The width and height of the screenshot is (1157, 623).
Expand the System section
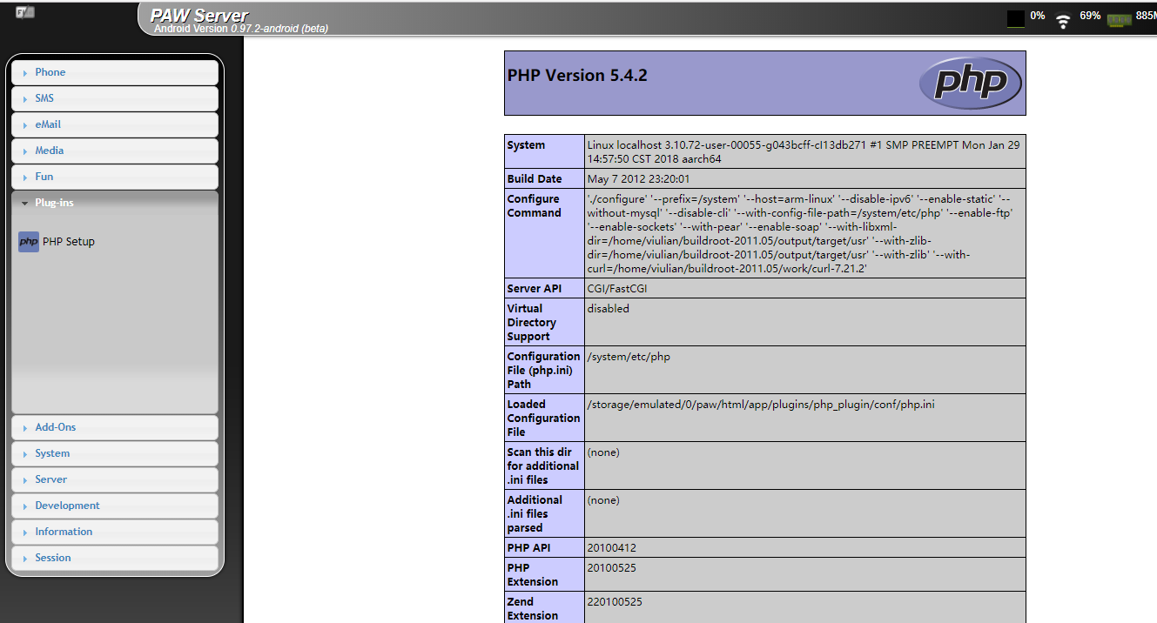(x=50, y=452)
